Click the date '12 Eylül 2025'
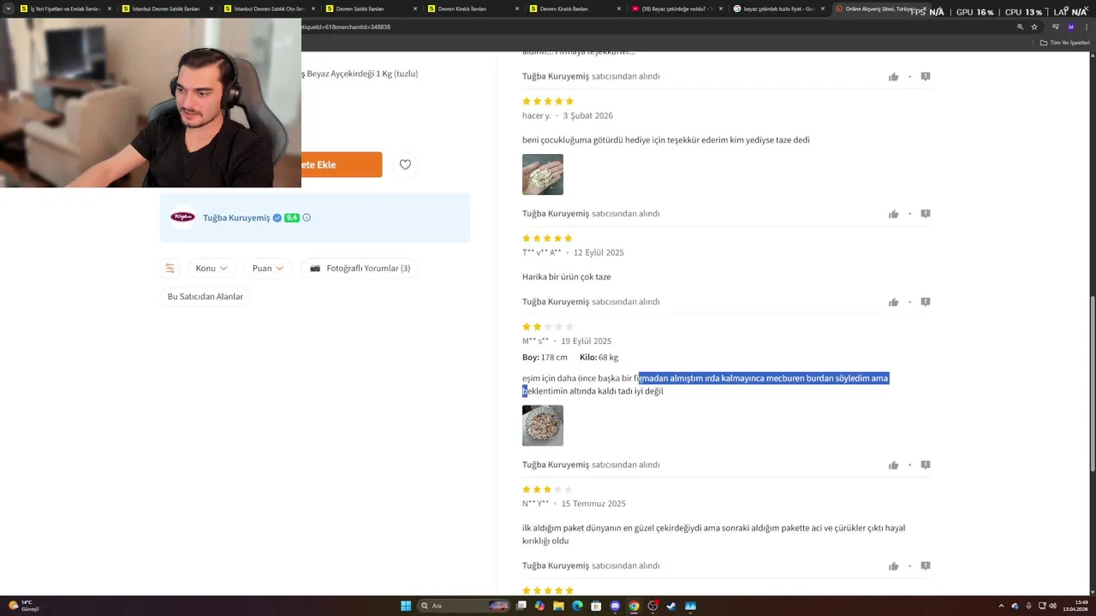Screen dimensions: 1096x616 (x=599, y=252)
